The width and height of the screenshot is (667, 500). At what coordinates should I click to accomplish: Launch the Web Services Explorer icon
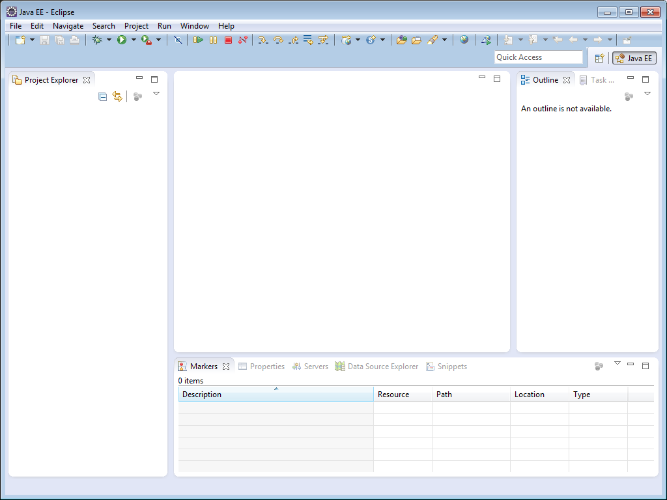pos(486,40)
